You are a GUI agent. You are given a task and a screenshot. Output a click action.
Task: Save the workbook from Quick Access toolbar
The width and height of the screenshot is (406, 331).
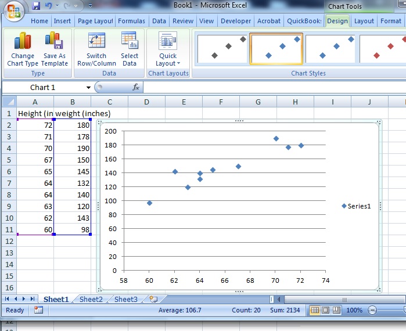pos(36,6)
